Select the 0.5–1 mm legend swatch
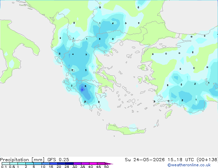The image size is (218, 168). tap(14, 164)
